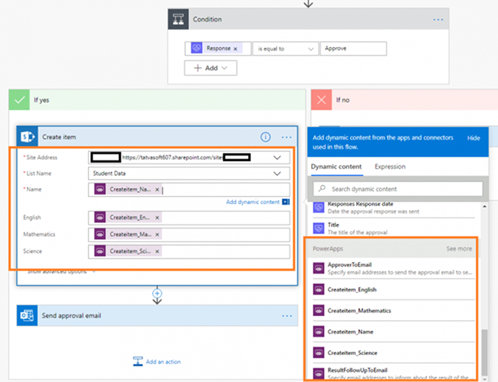This screenshot has height=382, width=498.
Task: Click the Add an action link
Action: (x=163, y=362)
